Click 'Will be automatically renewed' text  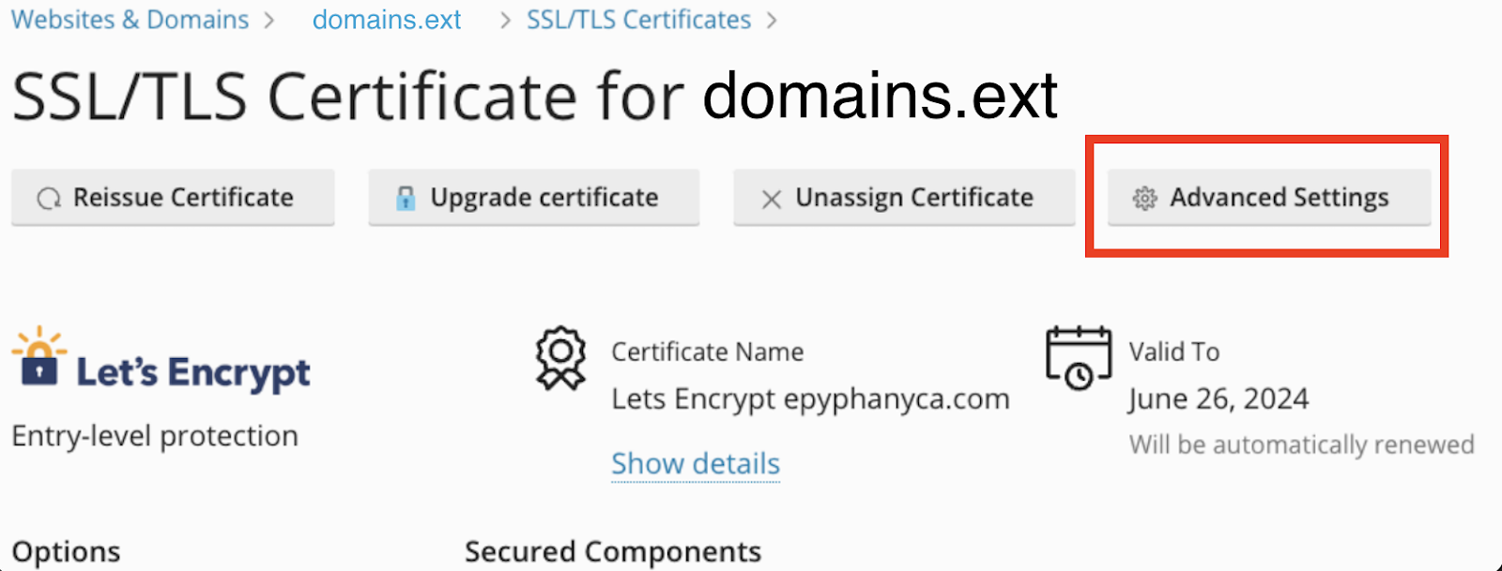(x=1302, y=444)
